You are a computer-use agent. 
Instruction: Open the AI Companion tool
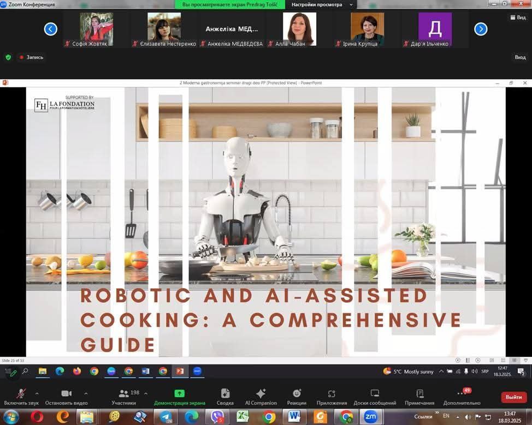tap(261, 396)
